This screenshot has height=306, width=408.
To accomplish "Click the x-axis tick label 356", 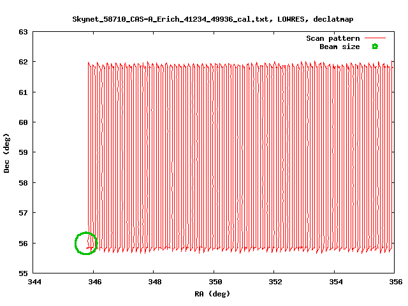I will (396, 282).
